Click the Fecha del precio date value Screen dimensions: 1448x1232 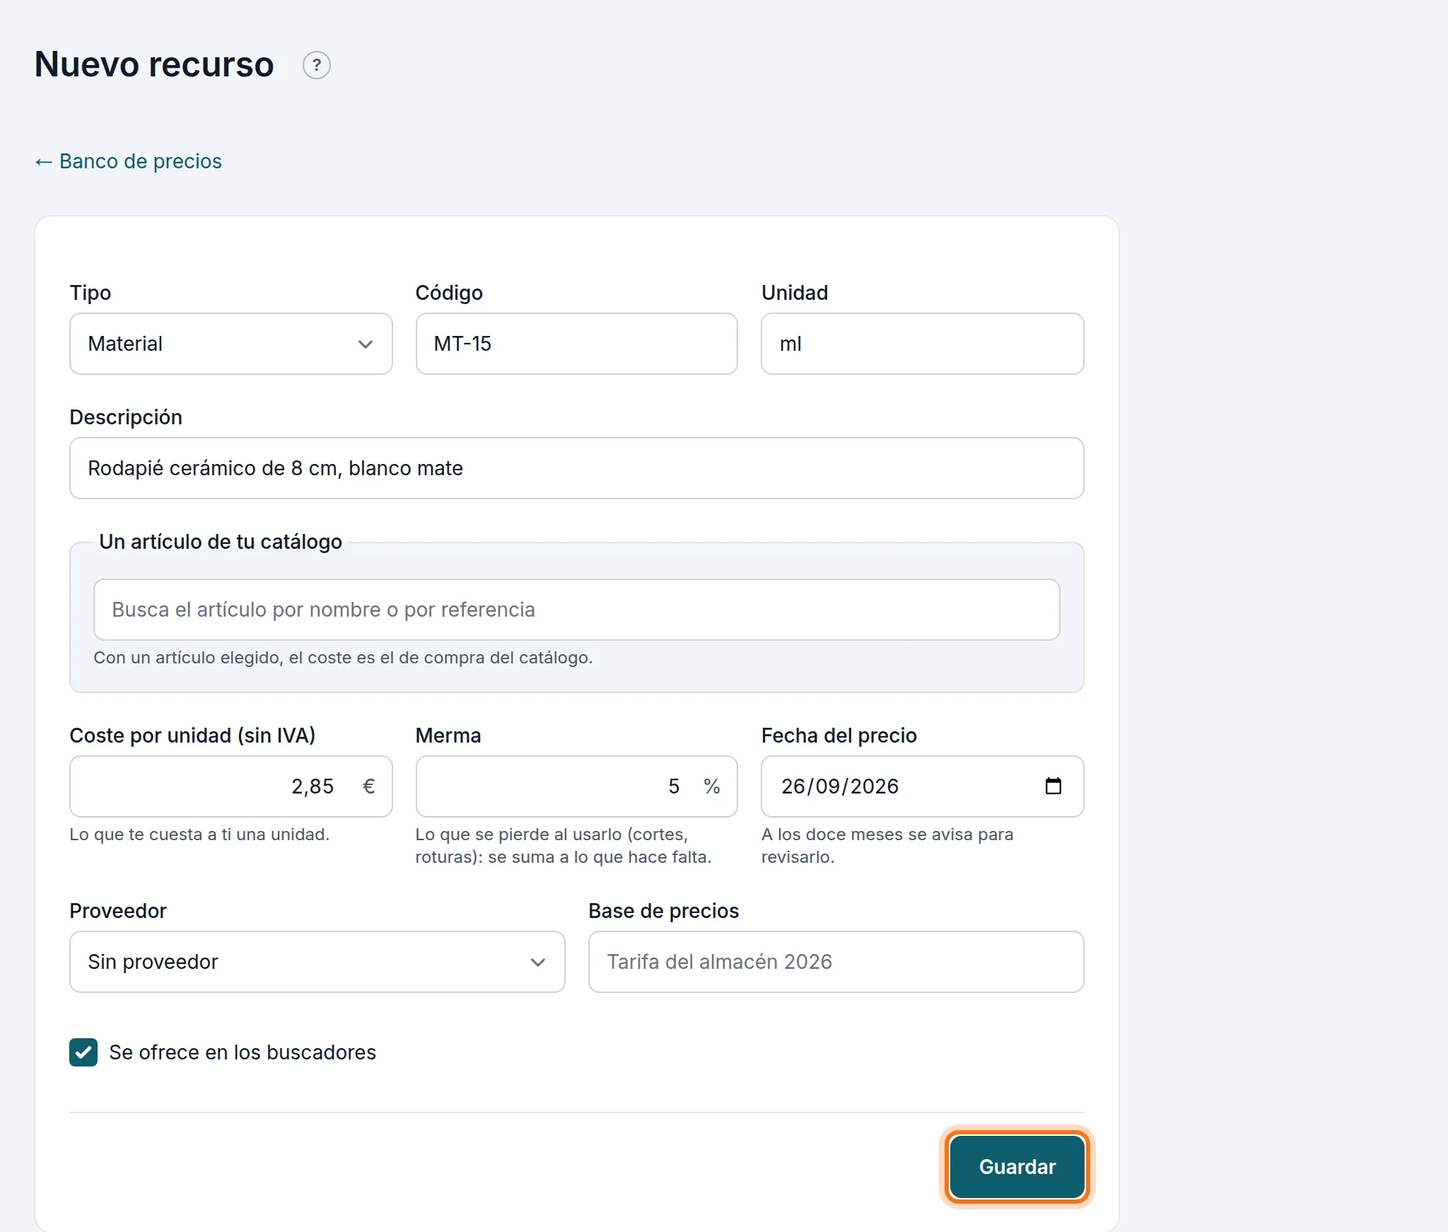tap(840, 786)
